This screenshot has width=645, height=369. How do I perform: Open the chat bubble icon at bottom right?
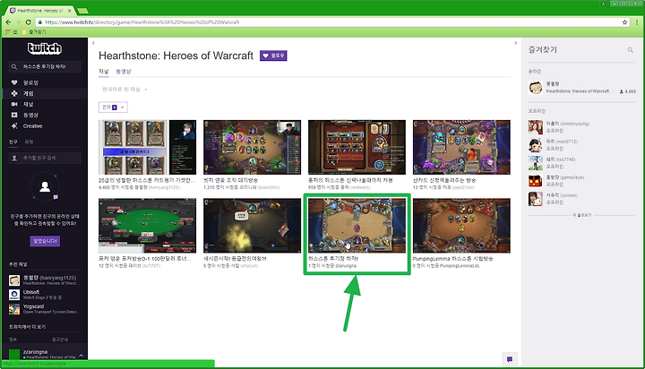[510, 359]
